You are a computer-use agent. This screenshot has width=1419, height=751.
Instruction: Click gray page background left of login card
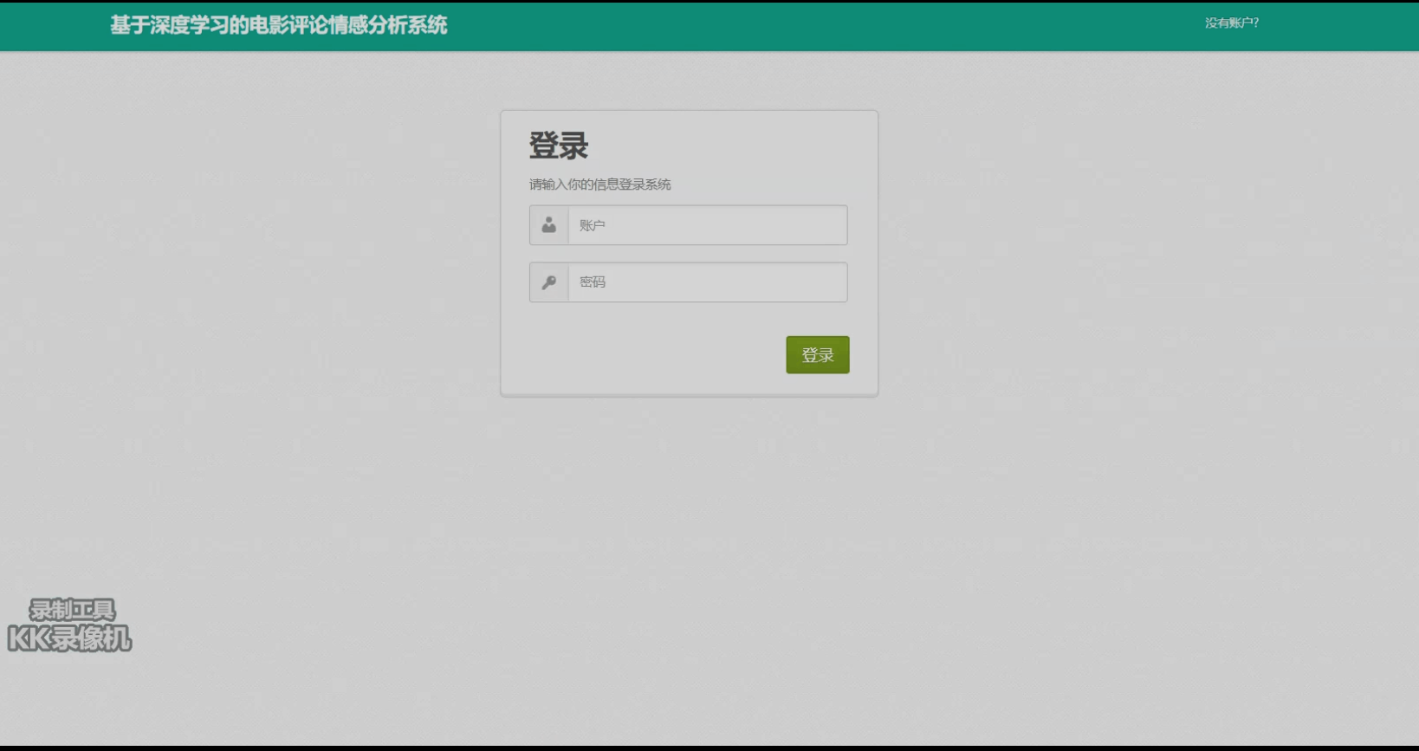point(260,260)
